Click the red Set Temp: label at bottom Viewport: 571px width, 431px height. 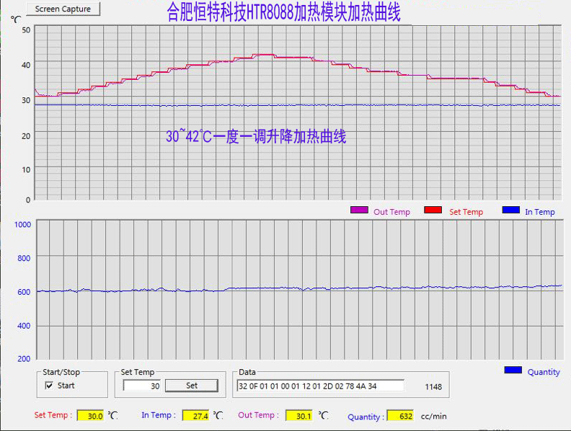[x=53, y=415]
